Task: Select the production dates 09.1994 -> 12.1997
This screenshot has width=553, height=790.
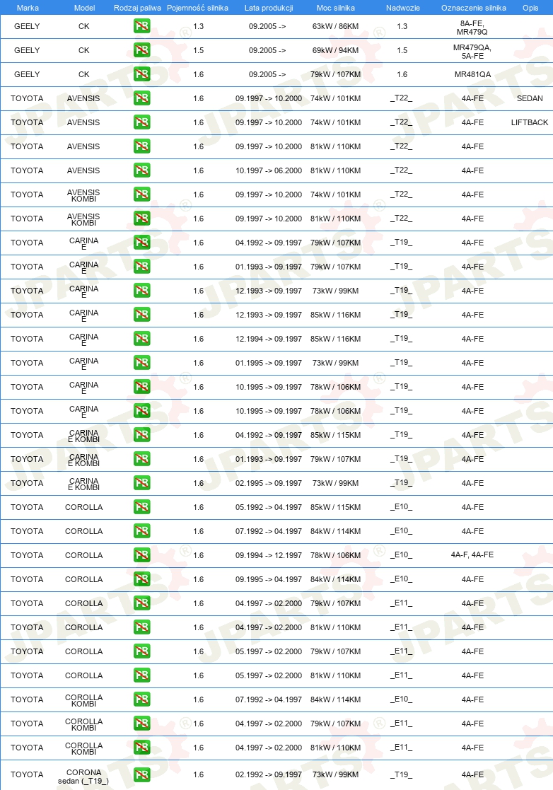Action: tap(269, 555)
